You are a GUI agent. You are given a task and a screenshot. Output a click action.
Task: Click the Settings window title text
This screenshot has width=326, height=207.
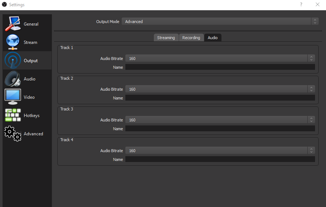click(x=17, y=5)
